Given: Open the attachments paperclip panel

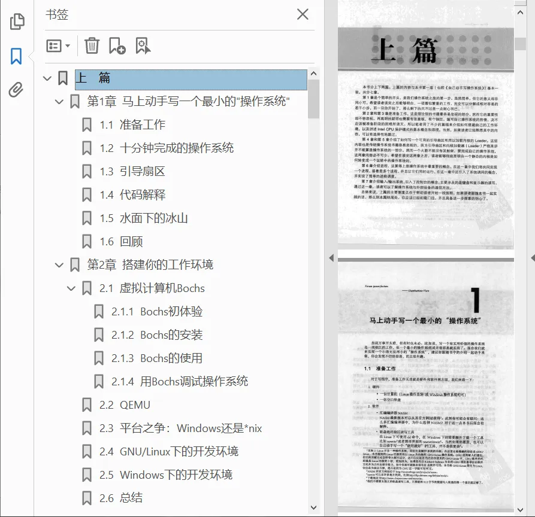Looking at the screenshot, I should (x=16, y=90).
